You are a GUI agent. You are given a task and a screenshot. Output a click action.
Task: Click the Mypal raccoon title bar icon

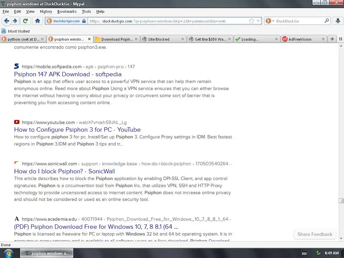3,4
